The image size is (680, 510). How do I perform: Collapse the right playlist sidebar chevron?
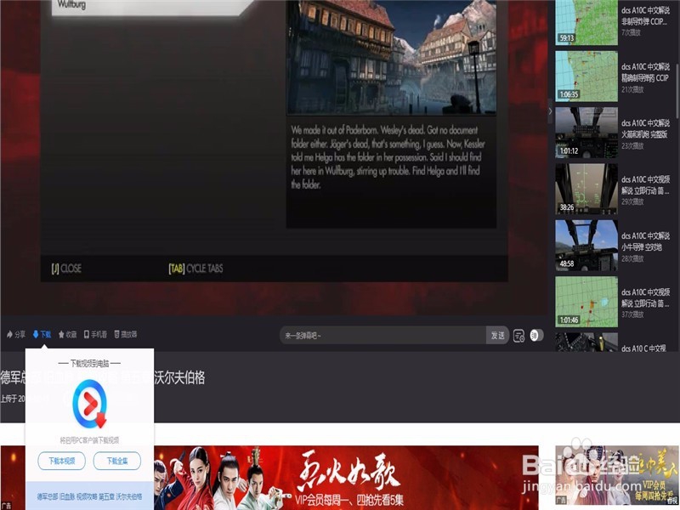click(550, 111)
